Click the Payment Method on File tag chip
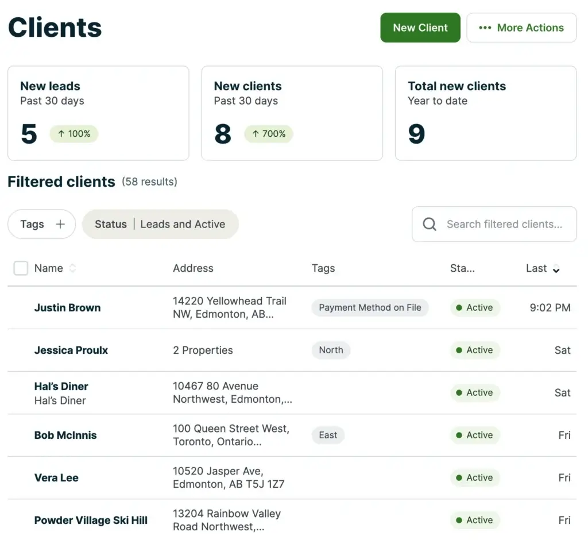 coord(370,307)
